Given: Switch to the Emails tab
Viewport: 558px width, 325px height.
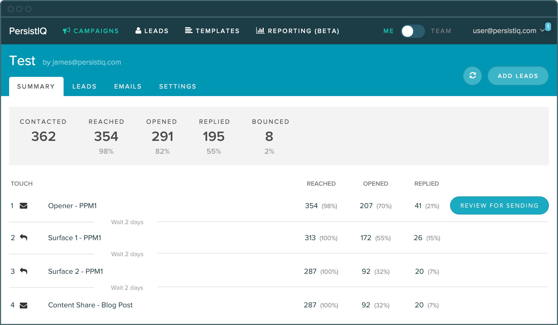Looking at the screenshot, I should pos(128,86).
